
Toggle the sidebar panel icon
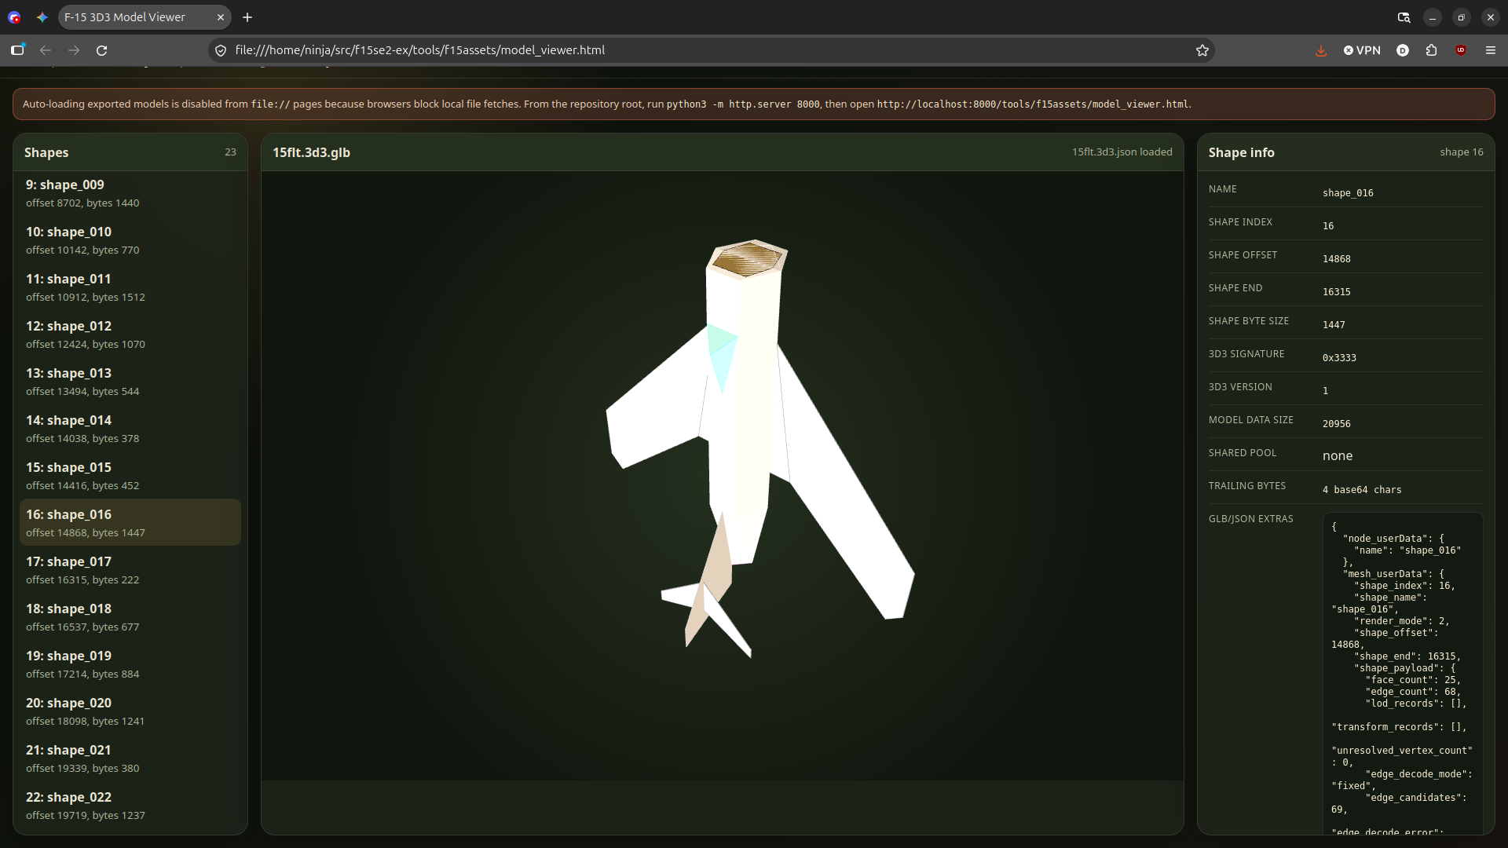(17, 50)
